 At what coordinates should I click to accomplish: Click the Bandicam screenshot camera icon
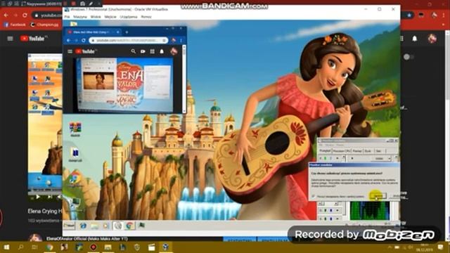(x=83, y=4)
